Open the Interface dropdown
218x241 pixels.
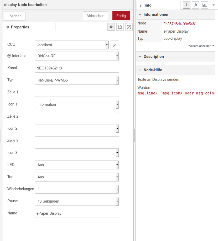pos(77,56)
